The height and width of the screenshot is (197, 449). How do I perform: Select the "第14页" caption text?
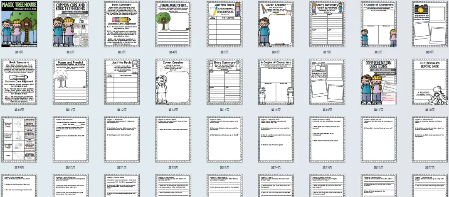[x=224, y=110]
